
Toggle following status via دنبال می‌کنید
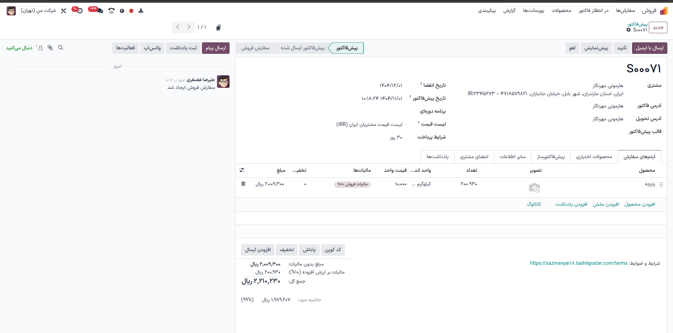pos(19,48)
